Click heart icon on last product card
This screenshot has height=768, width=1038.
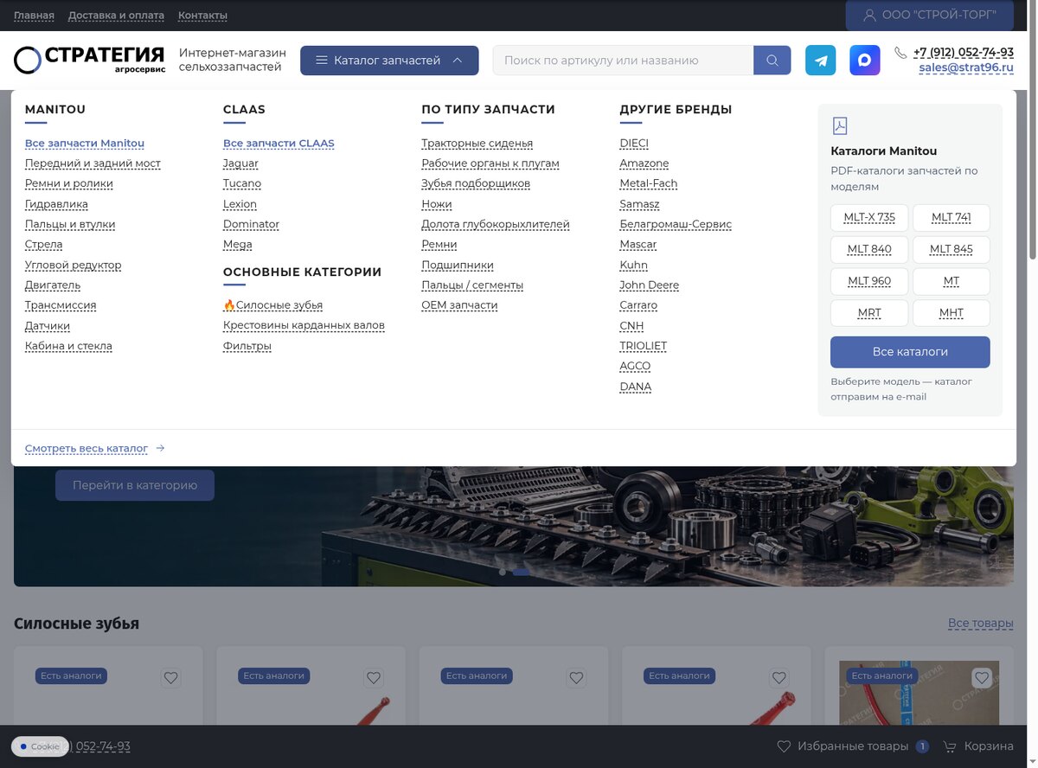pyautogui.click(x=981, y=678)
